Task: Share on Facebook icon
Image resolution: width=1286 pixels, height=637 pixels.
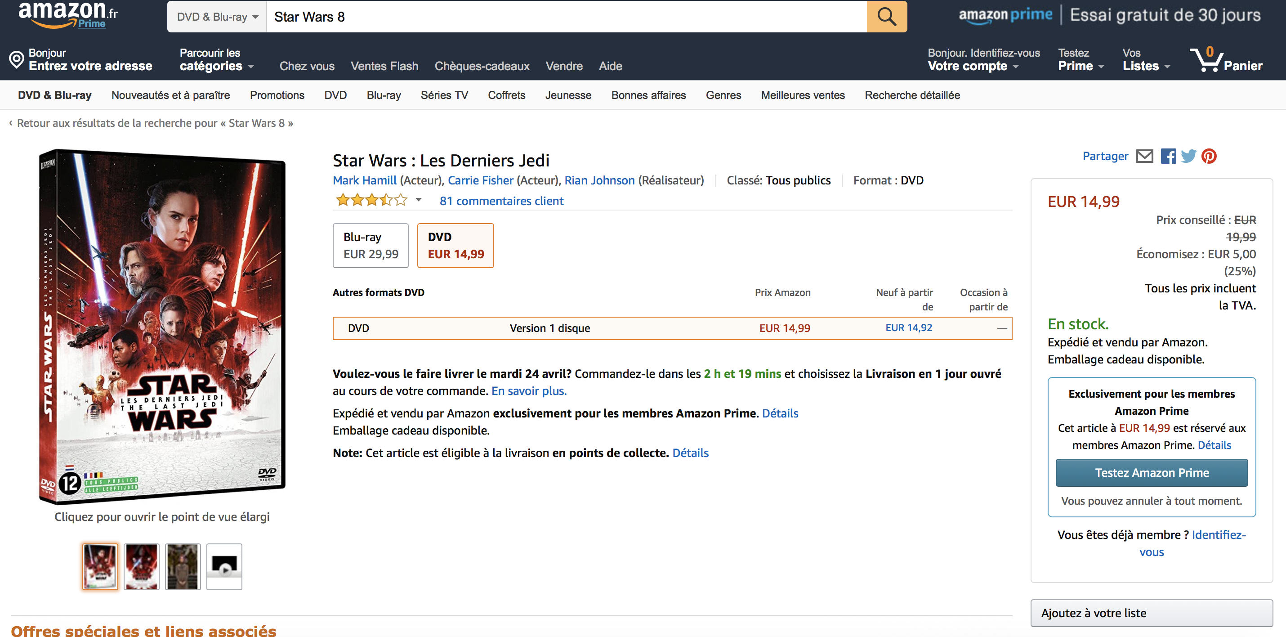Action: click(1168, 157)
